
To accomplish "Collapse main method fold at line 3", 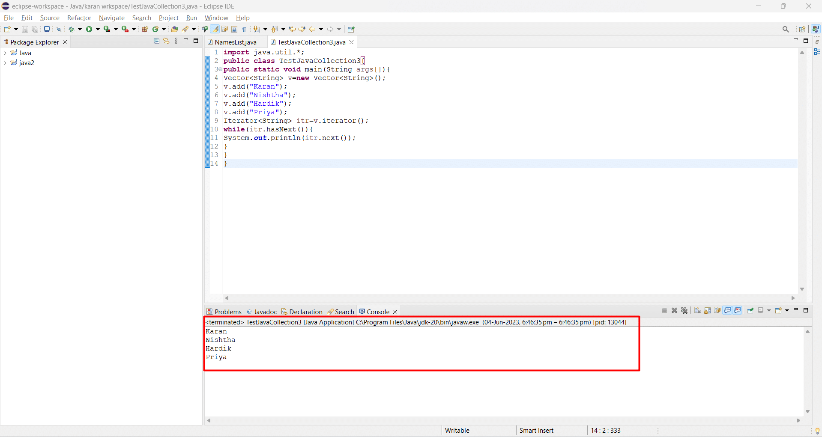I will (220, 69).
